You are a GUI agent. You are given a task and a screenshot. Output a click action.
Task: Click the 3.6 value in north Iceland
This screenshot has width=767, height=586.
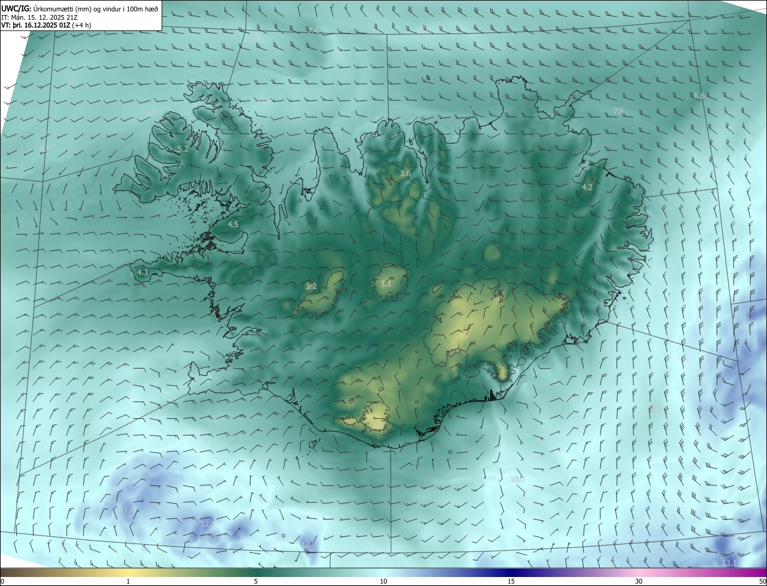405,174
